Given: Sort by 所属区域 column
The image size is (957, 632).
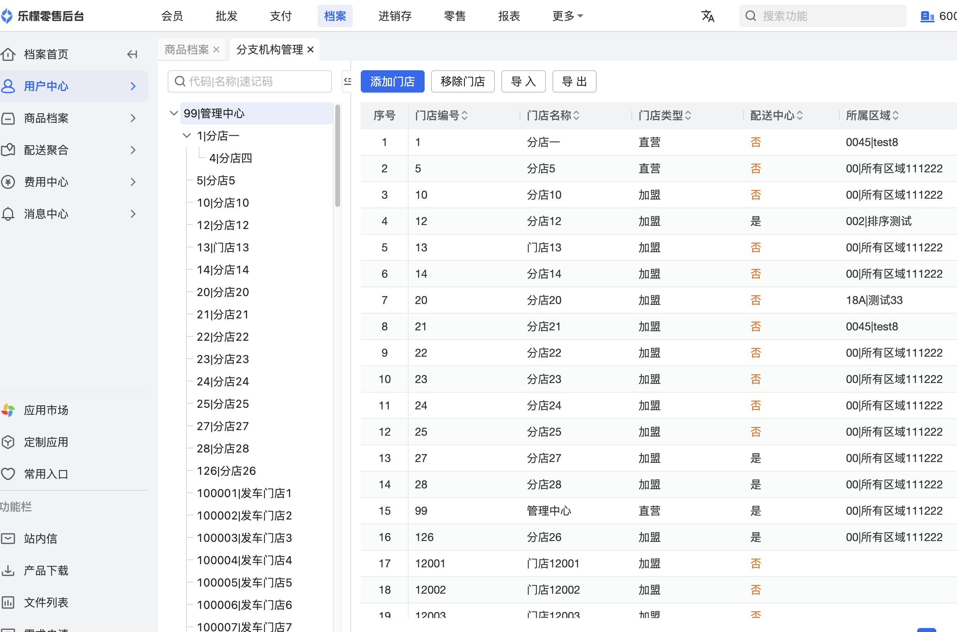Looking at the screenshot, I should (895, 116).
